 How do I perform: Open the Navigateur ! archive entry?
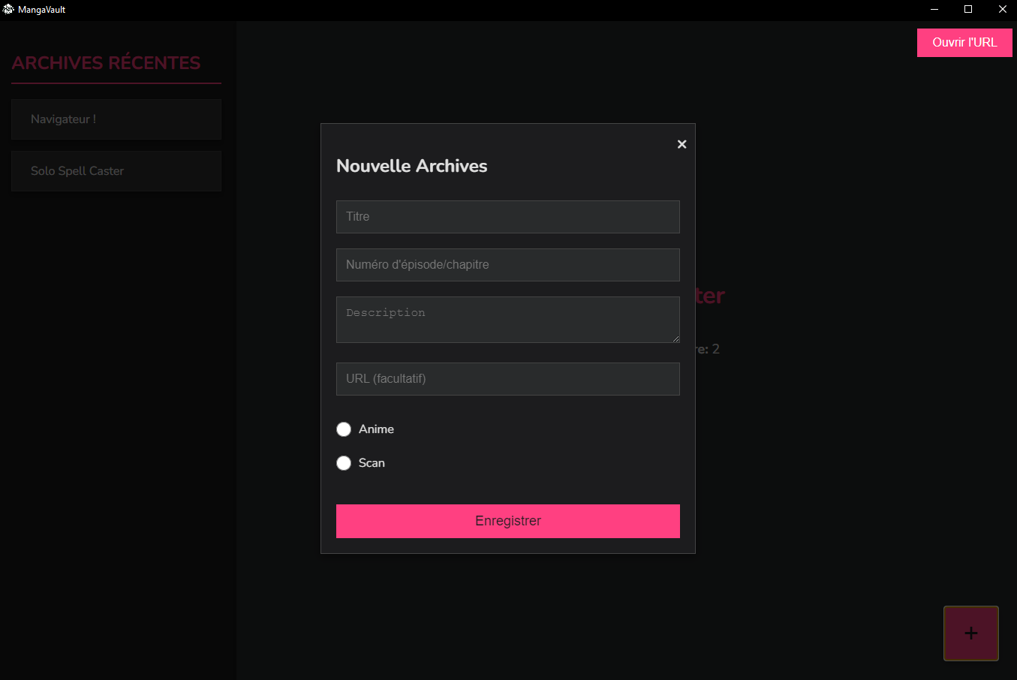(116, 119)
